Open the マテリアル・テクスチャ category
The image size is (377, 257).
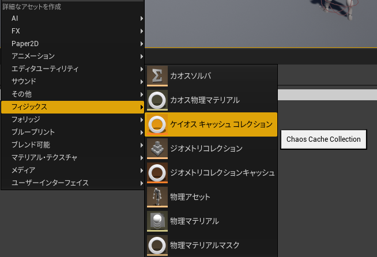click(x=73, y=157)
